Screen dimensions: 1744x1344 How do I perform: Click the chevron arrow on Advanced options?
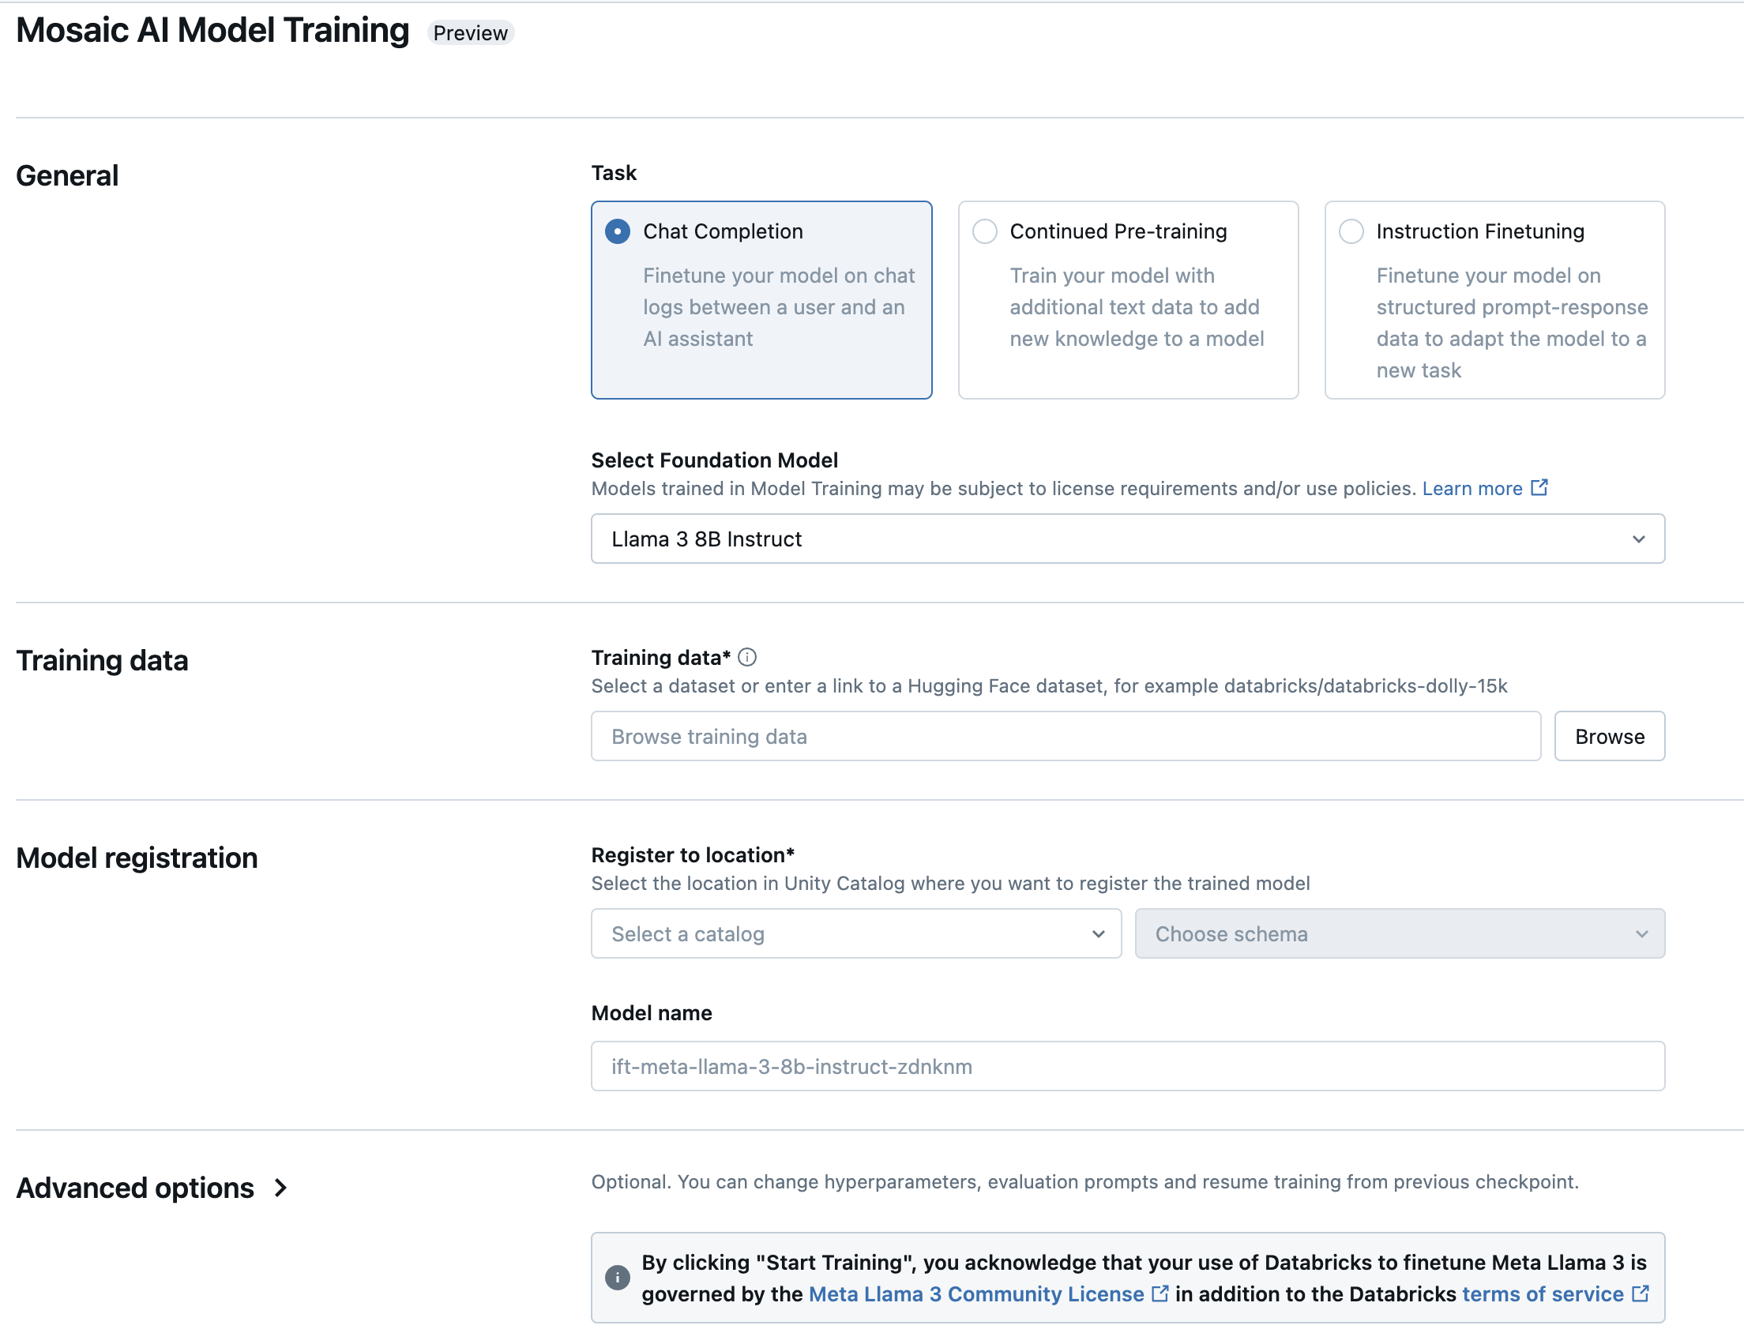pyautogui.click(x=281, y=1186)
